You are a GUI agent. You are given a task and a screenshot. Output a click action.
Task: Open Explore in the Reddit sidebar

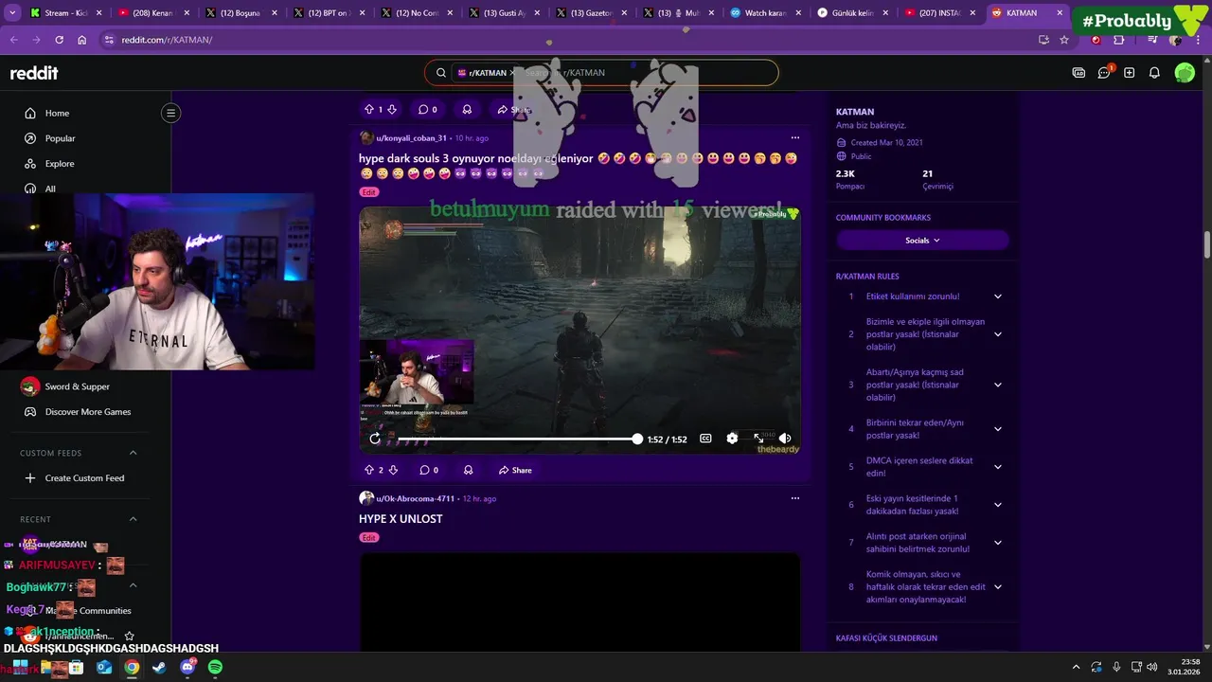click(x=59, y=163)
